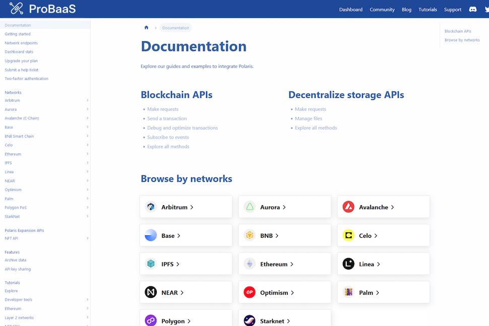Click the Optimism OP logo icon

point(250,292)
